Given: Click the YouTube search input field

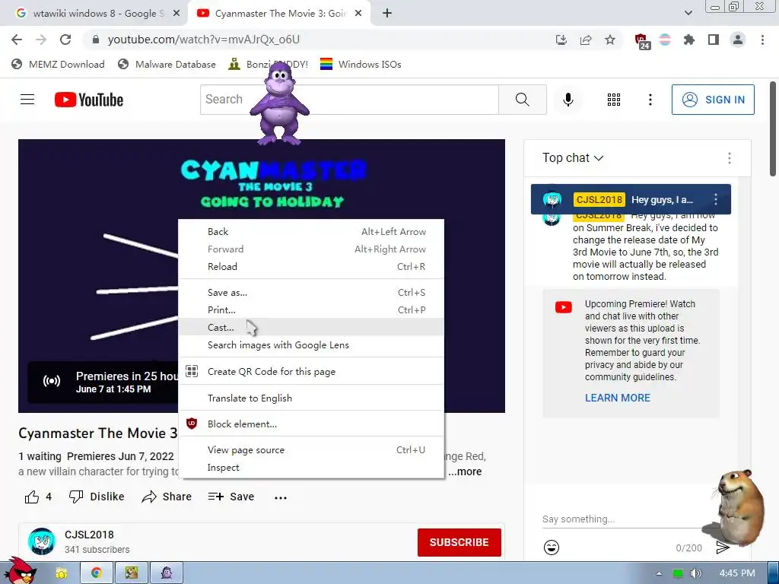Looking at the screenshot, I should click(x=349, y=100).
